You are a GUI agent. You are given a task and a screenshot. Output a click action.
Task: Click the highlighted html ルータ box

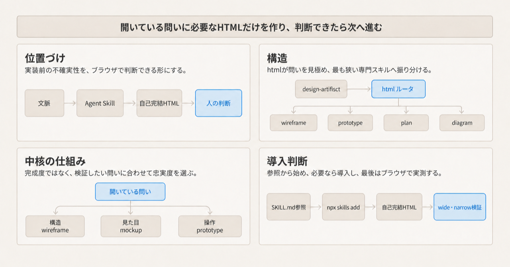pos(398,89)
